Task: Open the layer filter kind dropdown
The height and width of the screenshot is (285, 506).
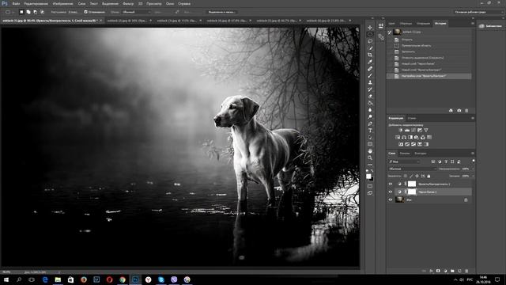Action: click(404, 161)
